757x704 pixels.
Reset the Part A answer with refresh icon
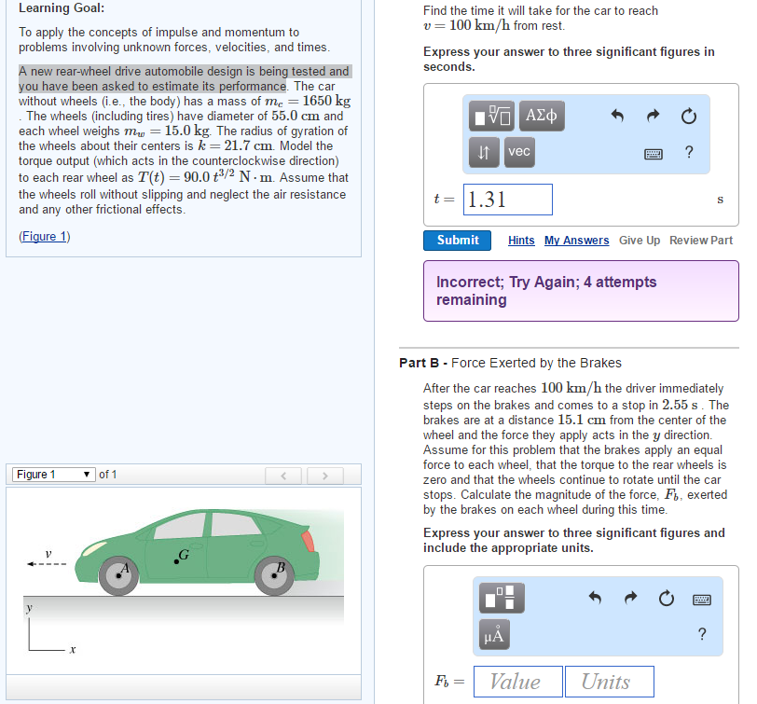(688, 117)
